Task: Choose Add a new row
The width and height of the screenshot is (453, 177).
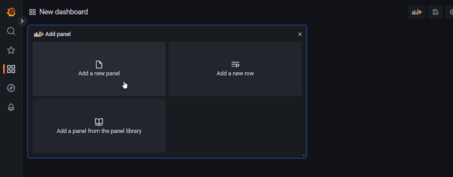Action: 235,69
